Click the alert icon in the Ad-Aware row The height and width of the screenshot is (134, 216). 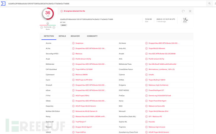[x=146, y=43]
